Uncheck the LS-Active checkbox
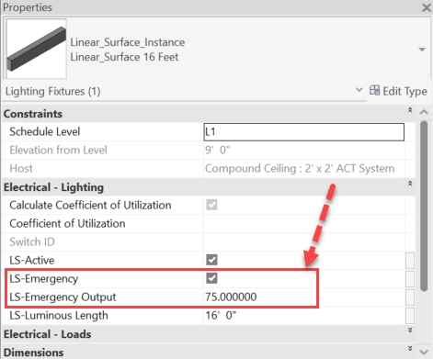Viewport: 433px width, 359px height. [x=211, y=260]
